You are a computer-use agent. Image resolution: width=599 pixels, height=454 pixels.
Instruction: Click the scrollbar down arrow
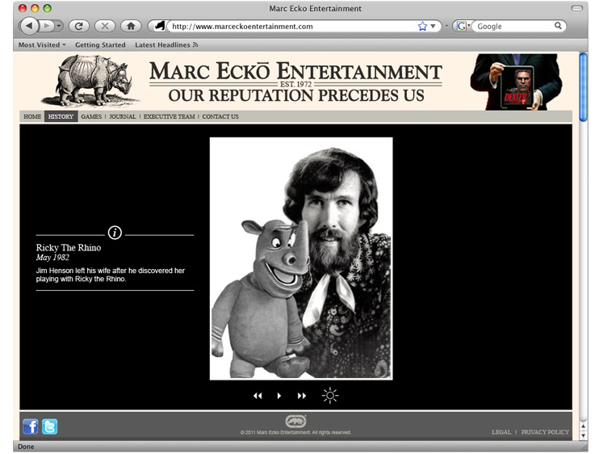583,435
